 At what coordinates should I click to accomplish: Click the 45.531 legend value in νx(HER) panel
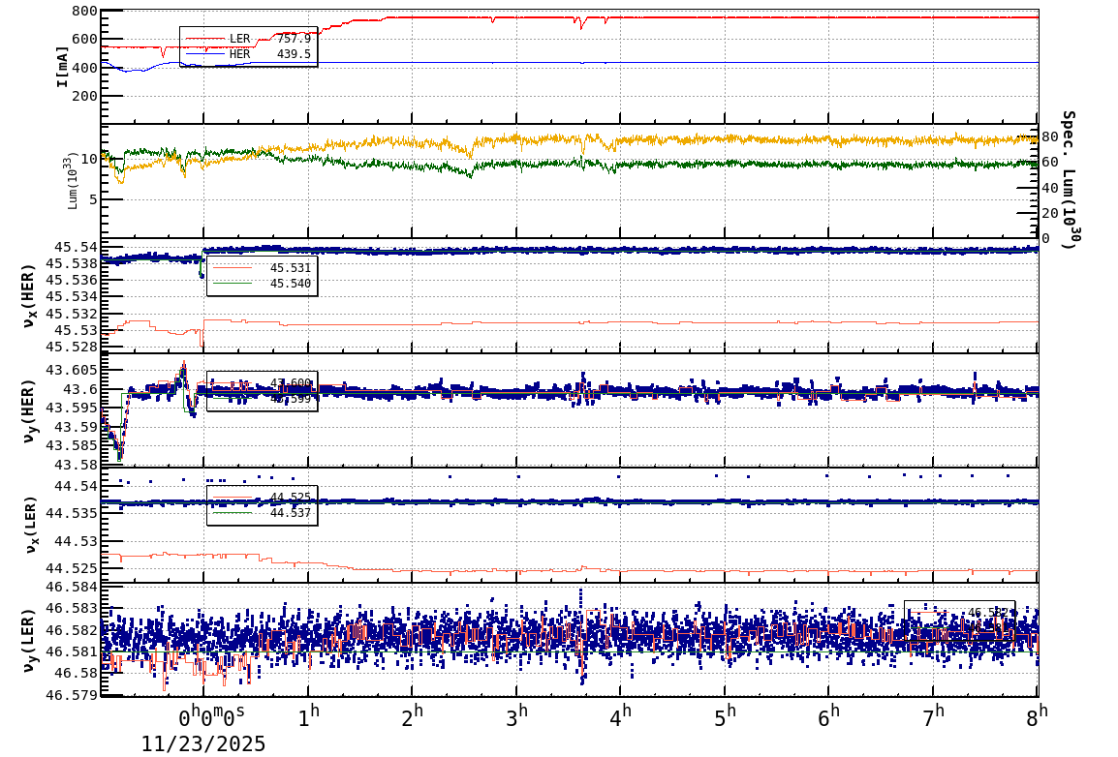[291, 268]
